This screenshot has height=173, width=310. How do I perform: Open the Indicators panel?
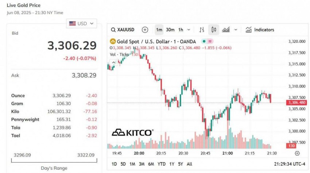(x=260, y=30)
